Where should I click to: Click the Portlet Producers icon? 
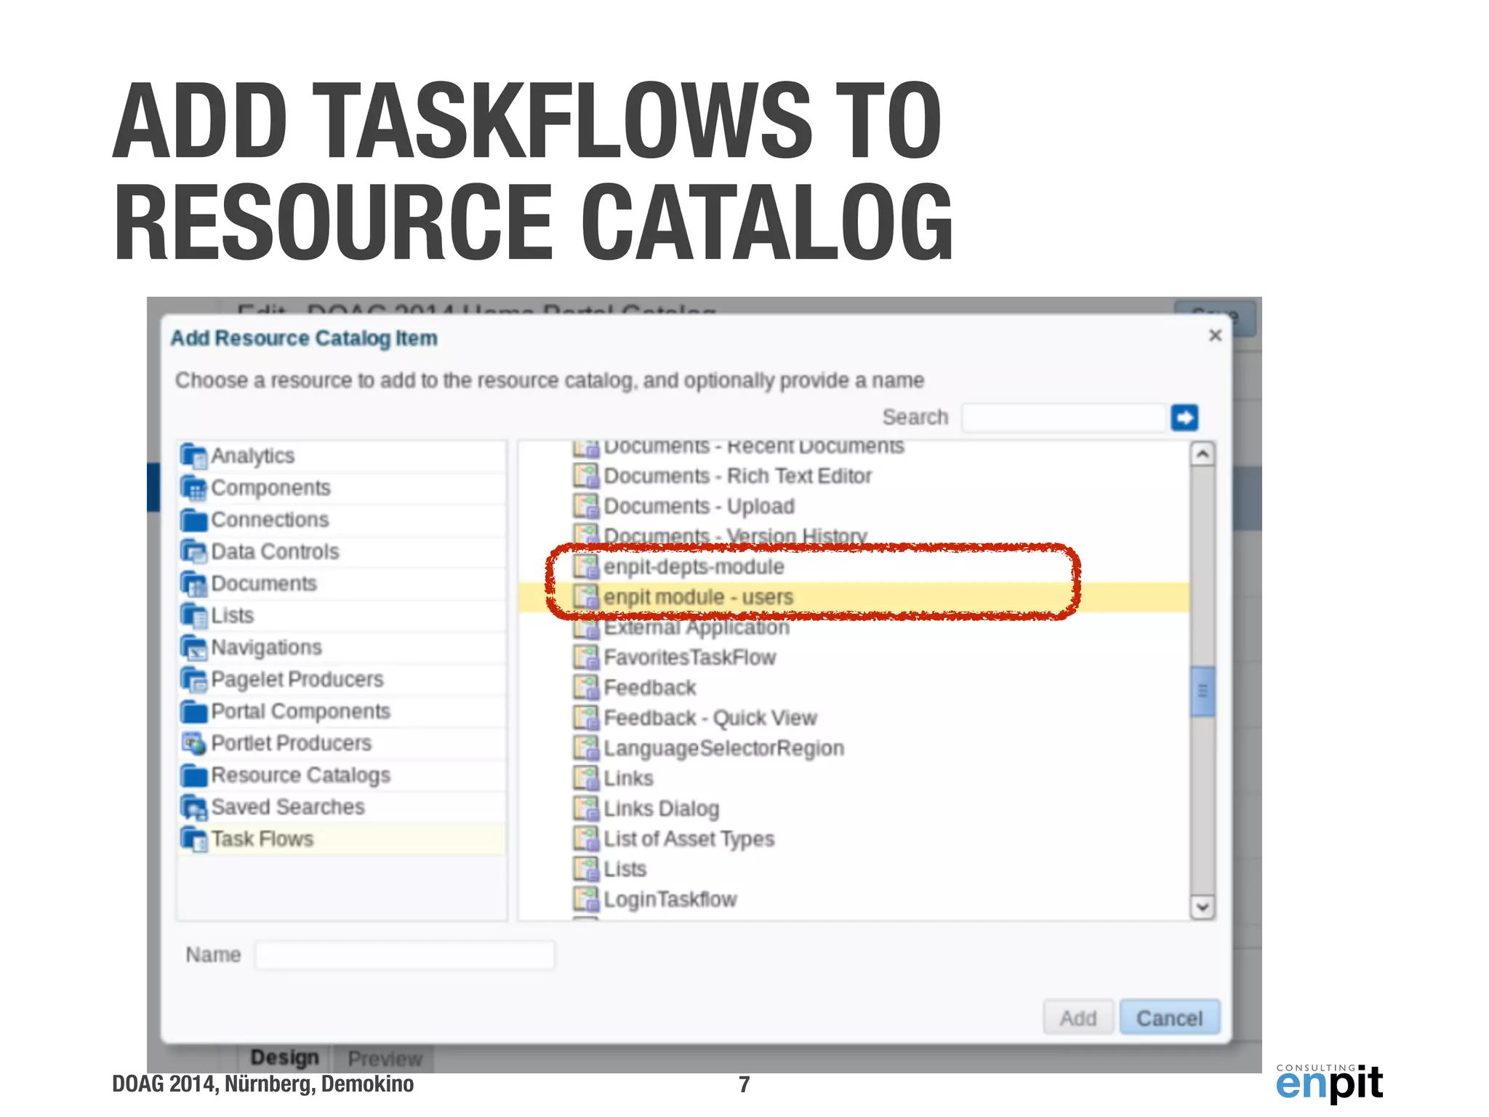click(193, 743)
